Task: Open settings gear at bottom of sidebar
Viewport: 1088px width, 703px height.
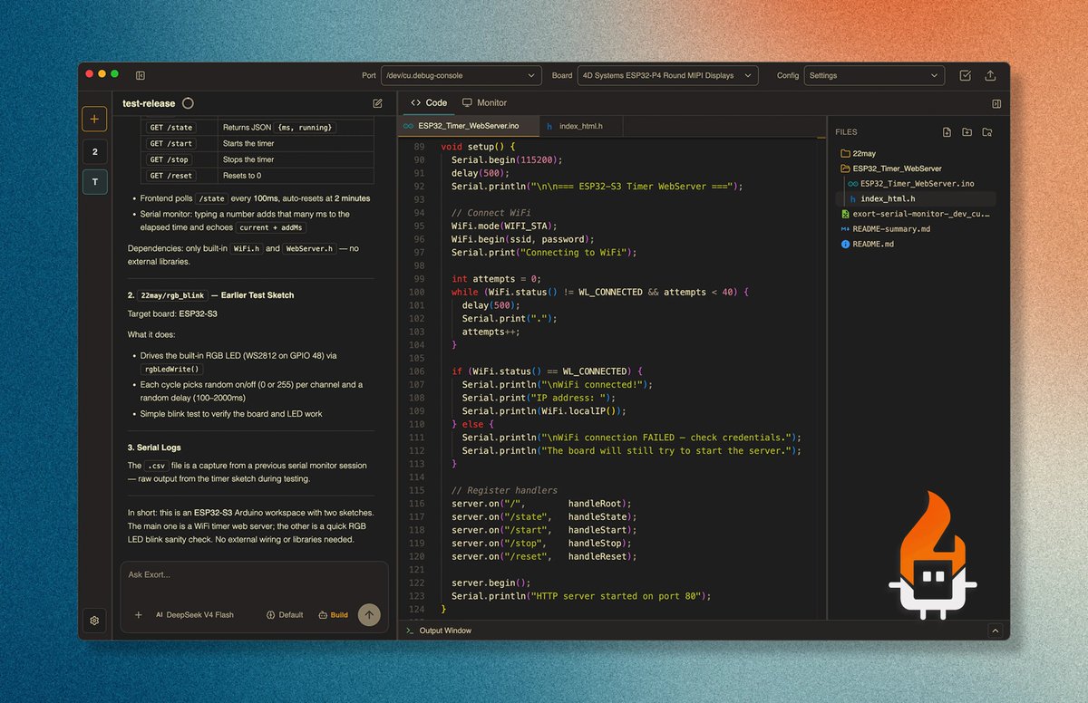Action: point(94,621)
